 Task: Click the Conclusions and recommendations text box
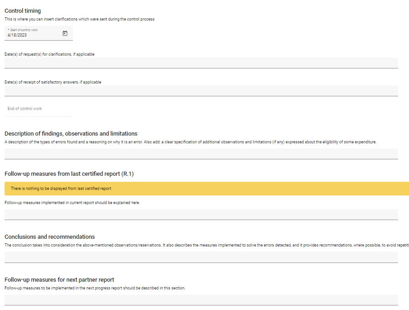[x=201, y=257]
